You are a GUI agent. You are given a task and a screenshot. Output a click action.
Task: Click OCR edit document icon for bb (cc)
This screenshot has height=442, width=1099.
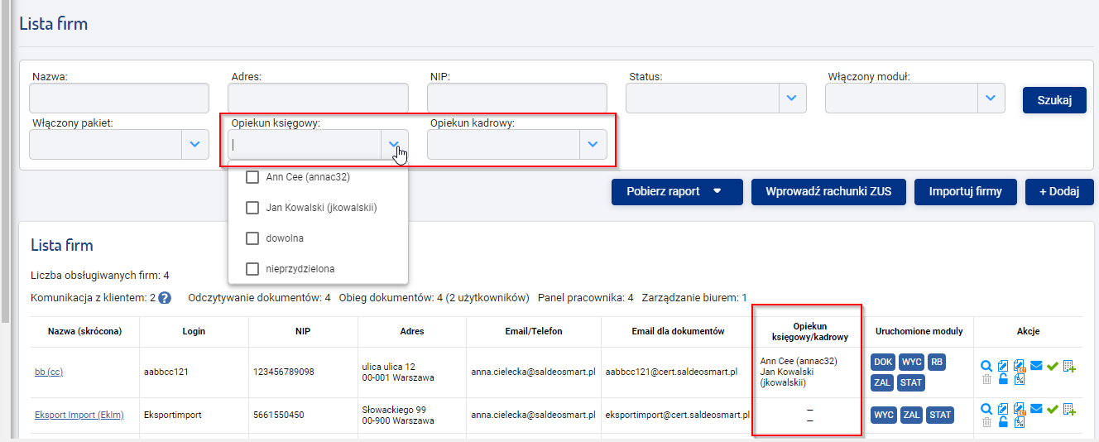(1020, 366)
